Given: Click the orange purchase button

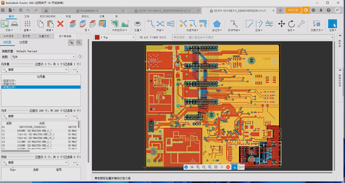Looking at the screenshot, I should pyautogui.click(x=293, y=10).
